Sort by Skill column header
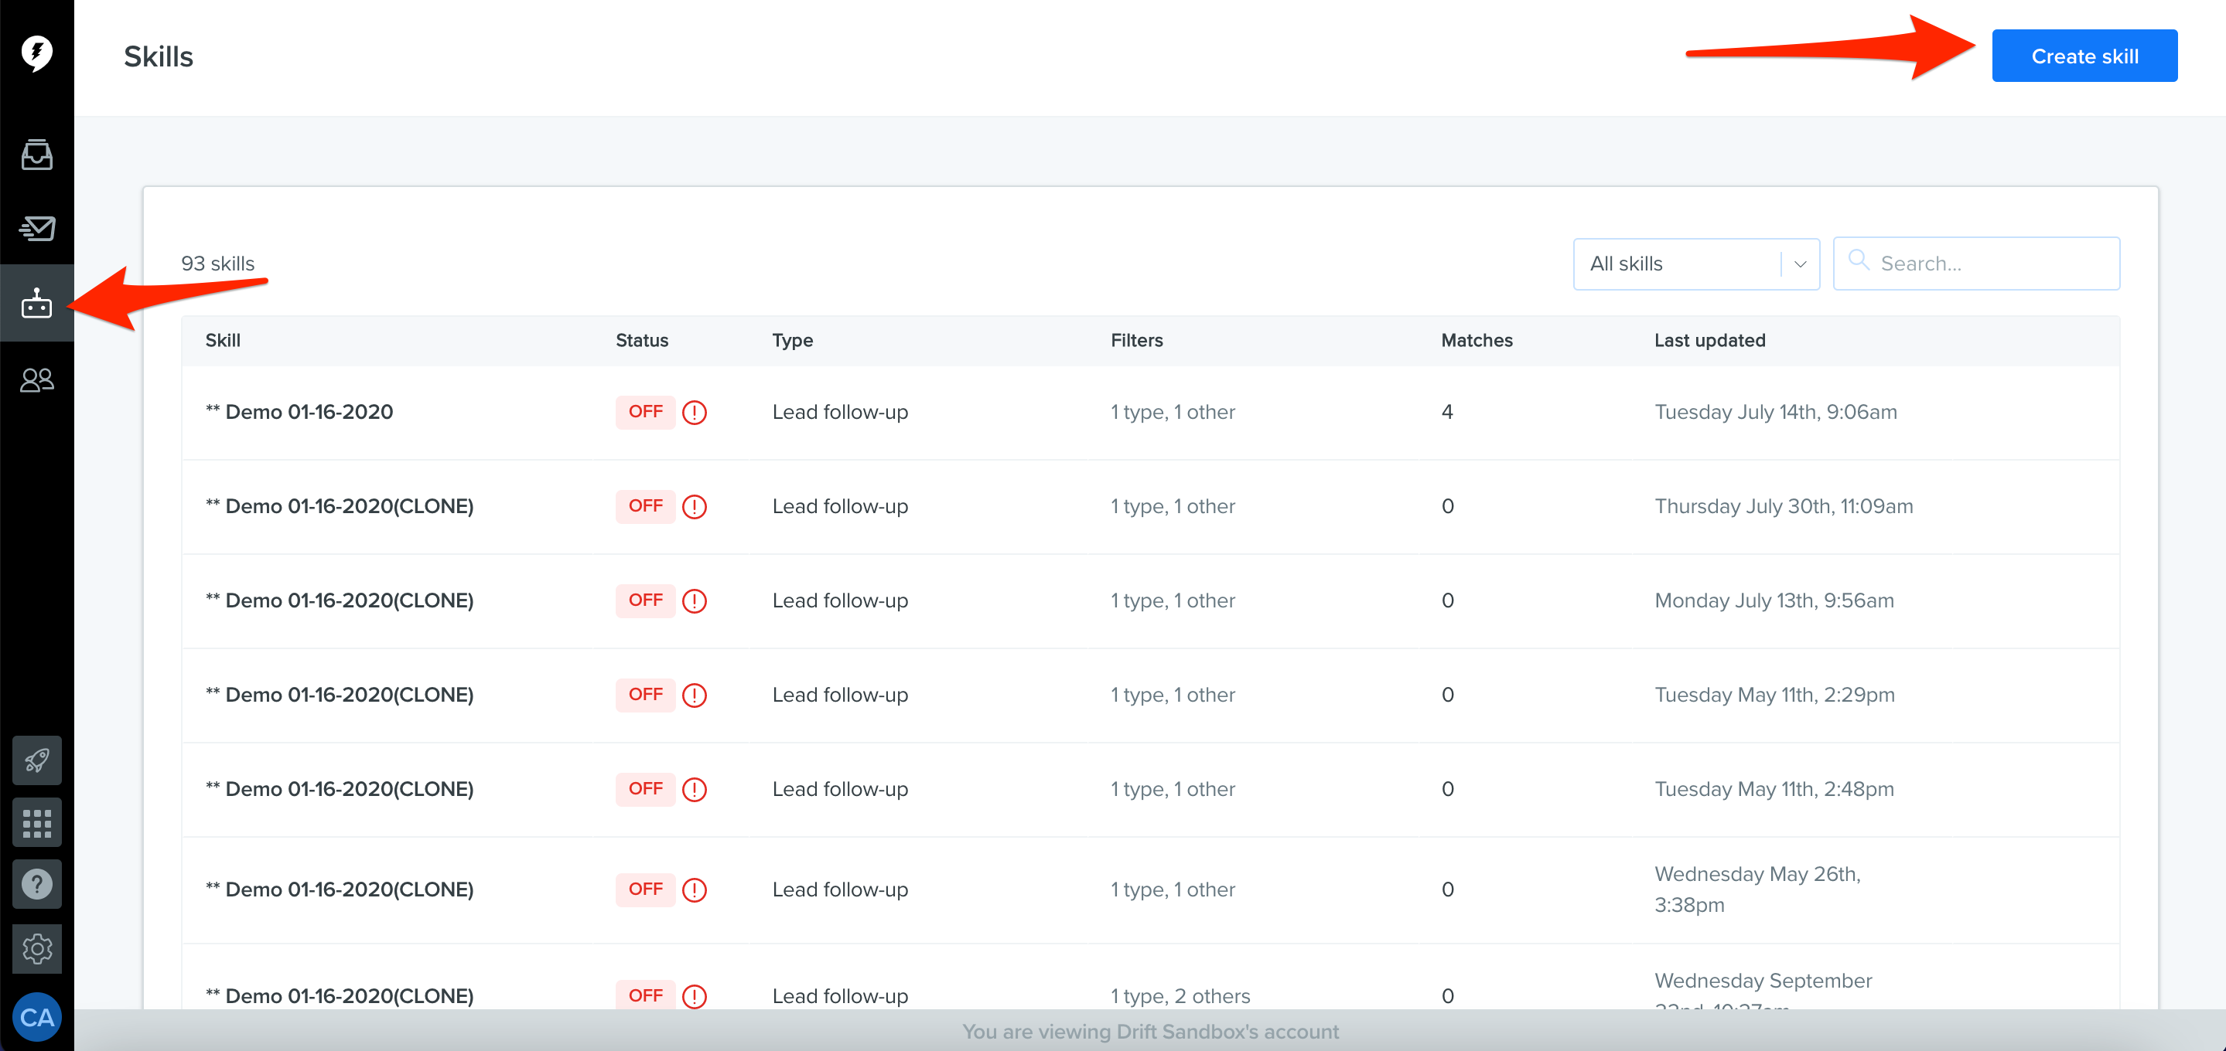This screenshot has width=2226, height=1051. 223,340
